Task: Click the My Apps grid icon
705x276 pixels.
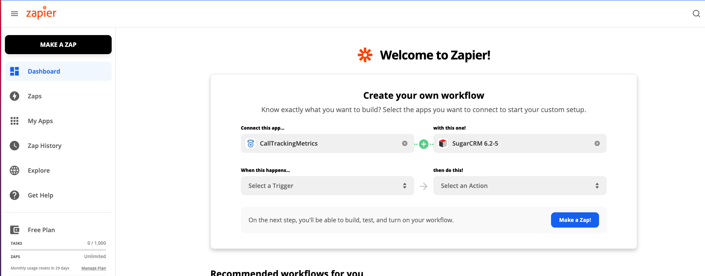Action: coord(14,121)
